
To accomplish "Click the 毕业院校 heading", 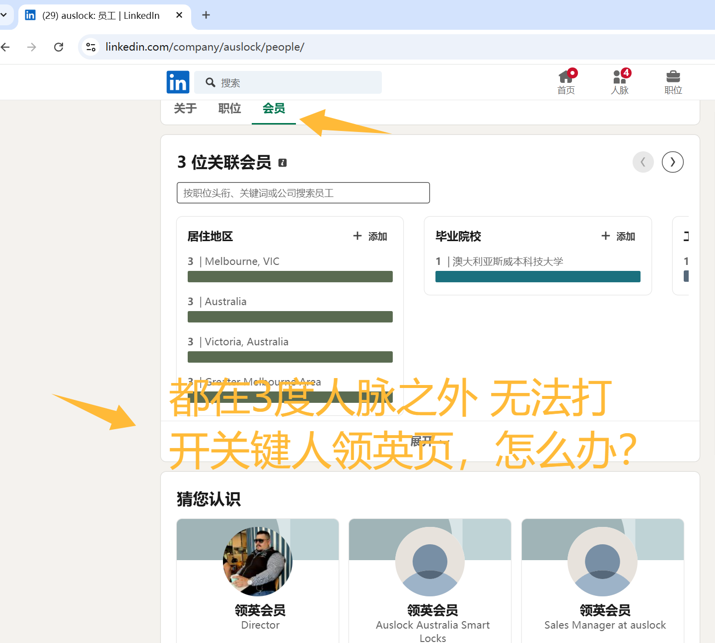I will (x=458, y=236).
